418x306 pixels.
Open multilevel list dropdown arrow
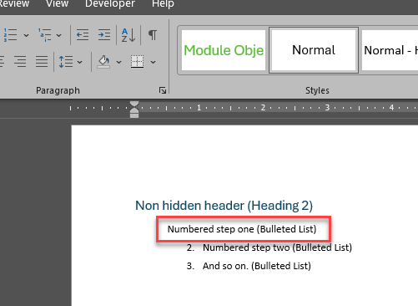pos(58,35)
